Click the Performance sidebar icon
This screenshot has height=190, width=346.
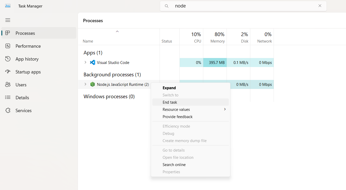pyautogui.click(x=8, y=46)
